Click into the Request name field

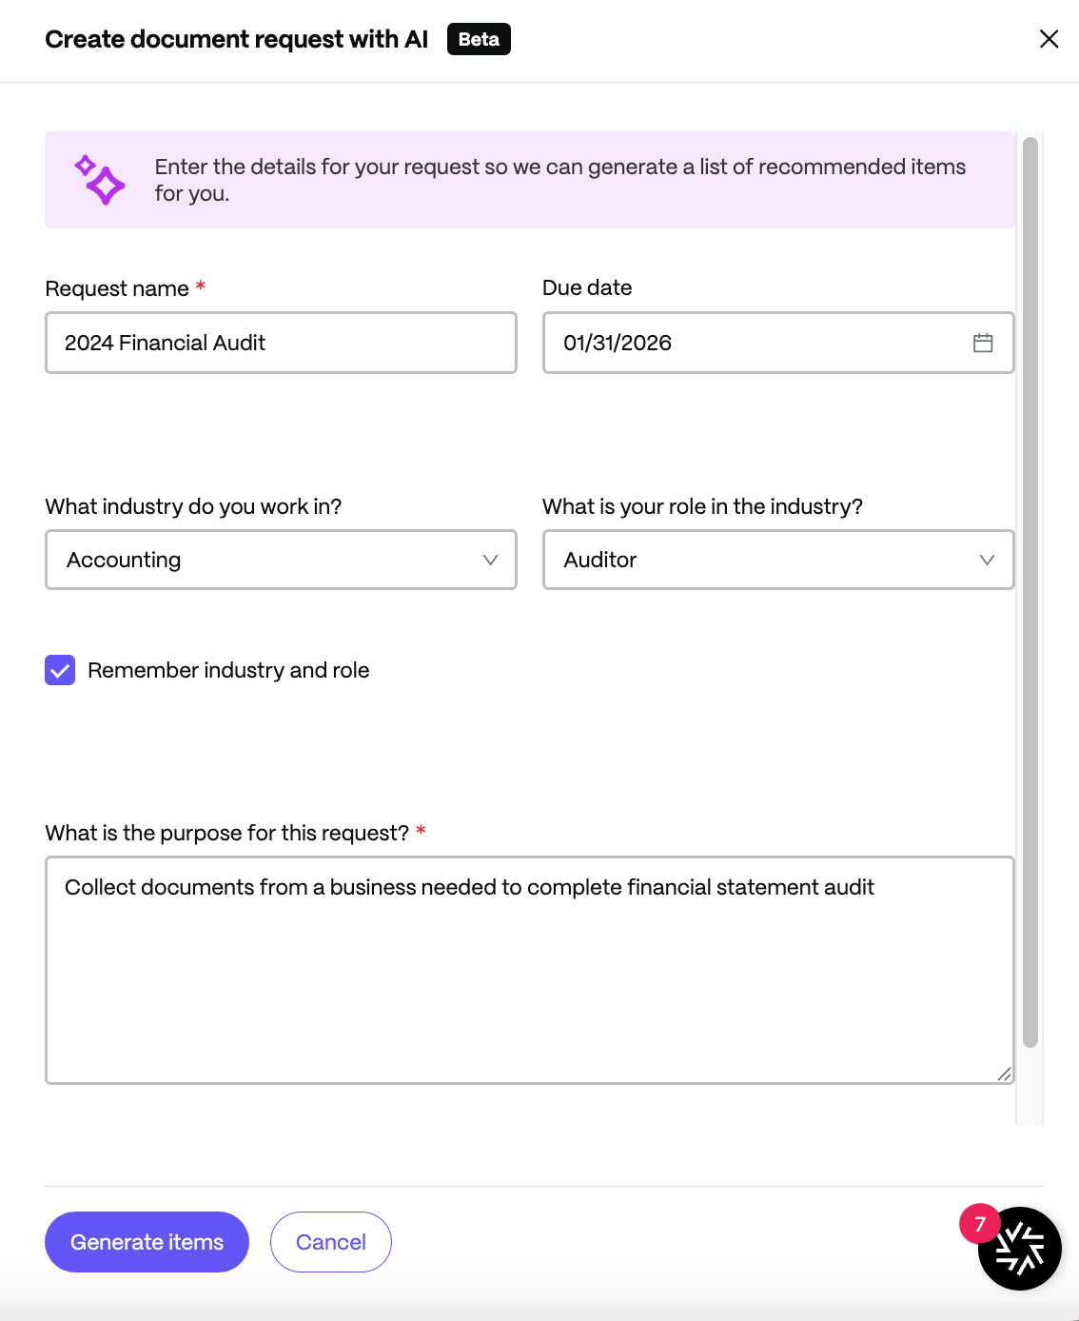pos(281,343)
